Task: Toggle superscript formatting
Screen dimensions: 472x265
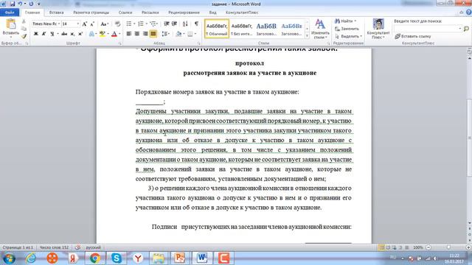Action: coord(80,34)
